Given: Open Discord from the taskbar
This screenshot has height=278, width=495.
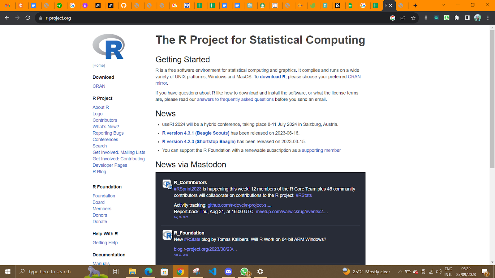Looking at the screenshot, I should click(228, 272).
